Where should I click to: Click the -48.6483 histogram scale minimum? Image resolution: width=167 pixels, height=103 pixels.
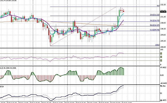(163, 83)
